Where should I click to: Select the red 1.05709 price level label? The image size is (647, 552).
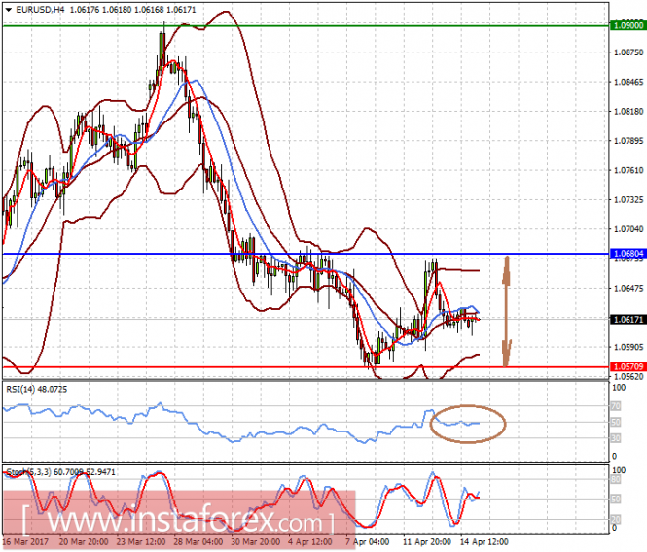629,366
